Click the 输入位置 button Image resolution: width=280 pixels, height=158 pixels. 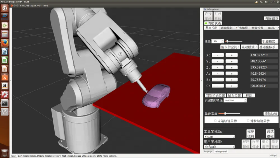(x=234, y=95)
